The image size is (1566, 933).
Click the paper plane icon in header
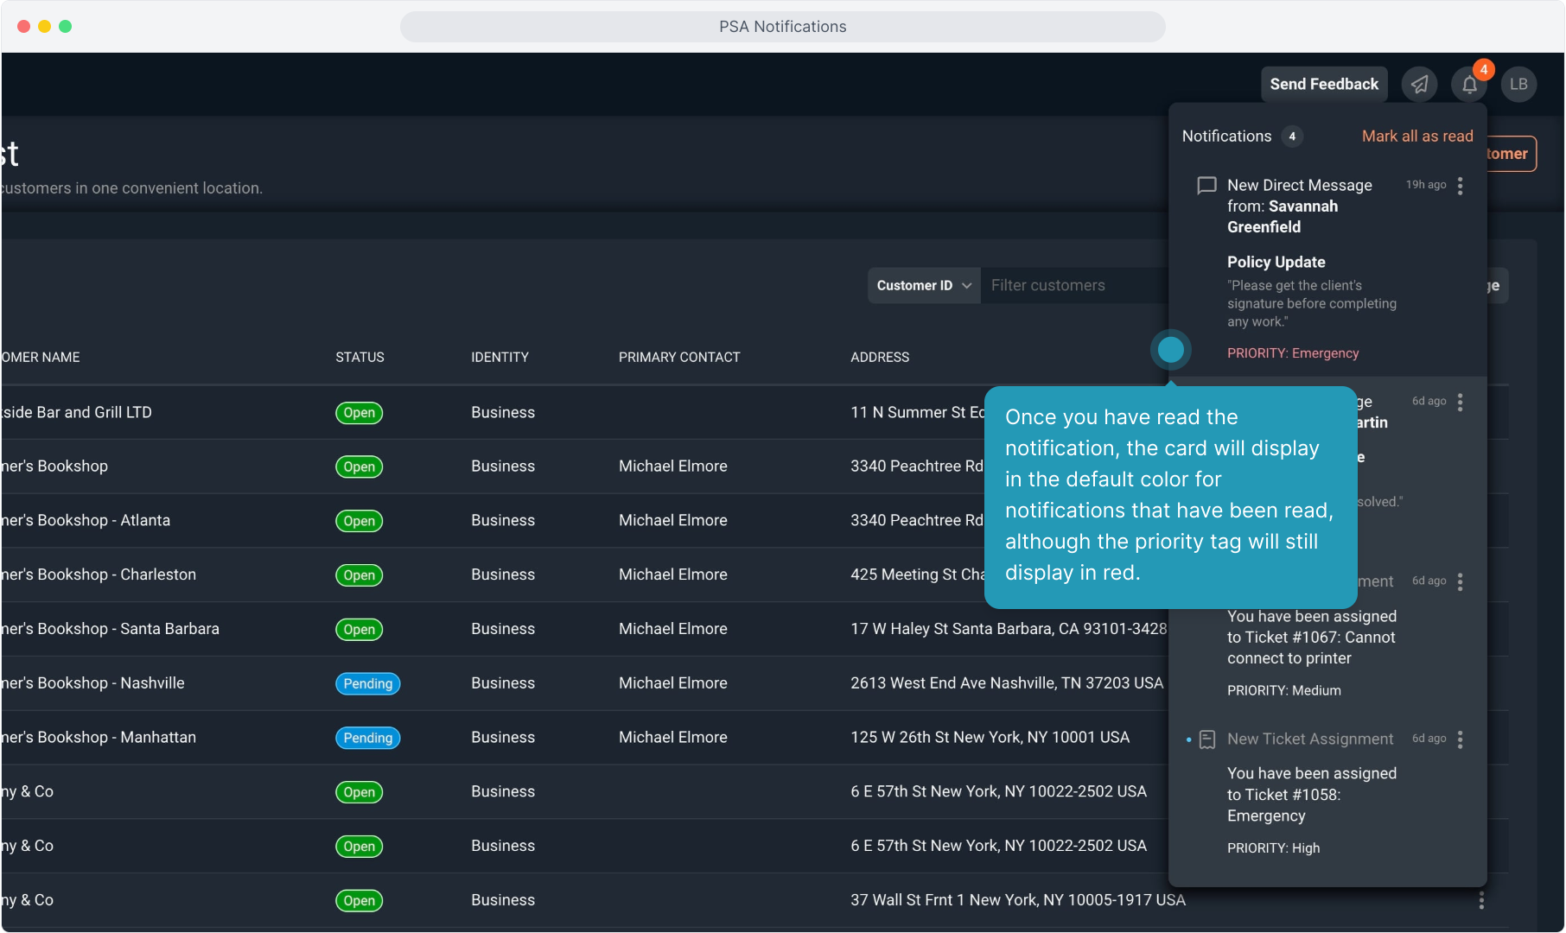click(1419, 85)
